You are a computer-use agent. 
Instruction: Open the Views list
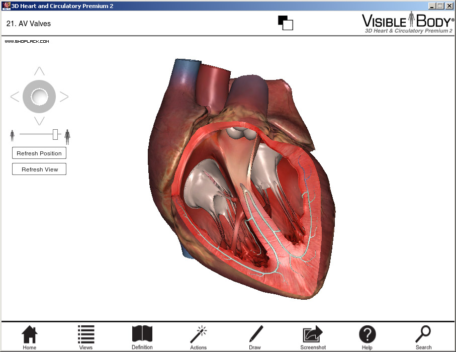(86, 337)
